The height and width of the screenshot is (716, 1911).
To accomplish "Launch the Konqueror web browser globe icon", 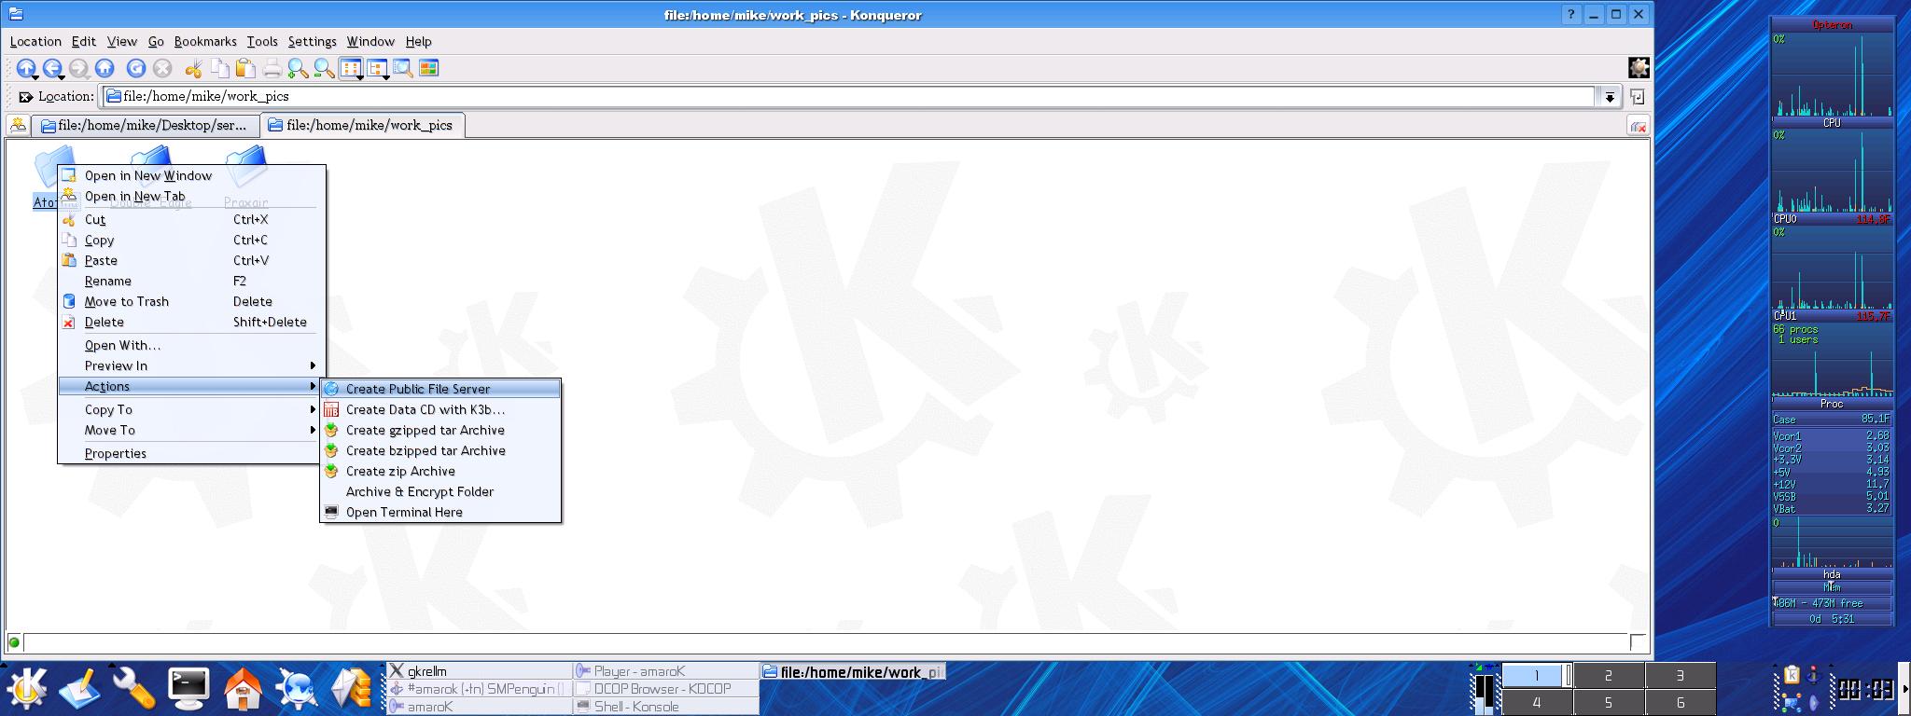I will (x=298, y=689).
